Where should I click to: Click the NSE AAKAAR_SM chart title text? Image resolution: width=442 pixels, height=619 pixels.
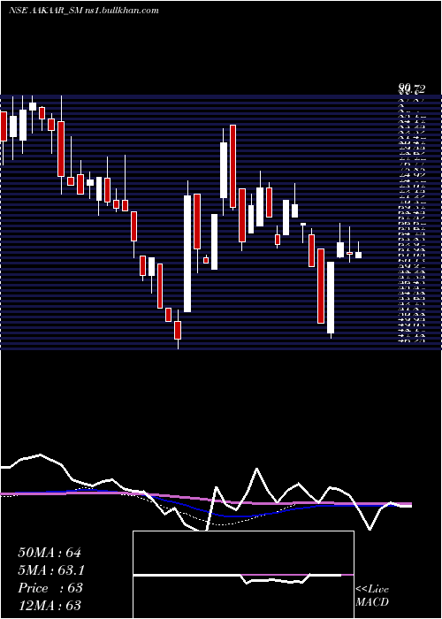(83, 11)
